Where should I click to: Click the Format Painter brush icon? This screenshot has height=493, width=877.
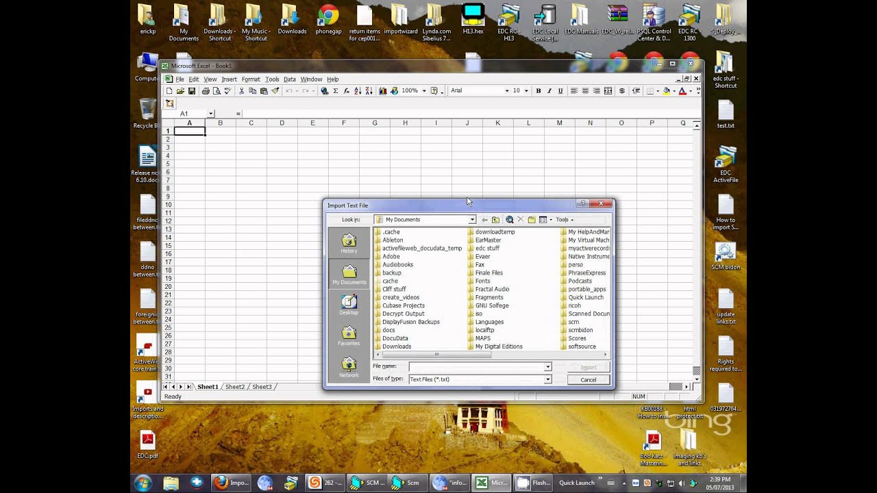click(x=275, y=90)
